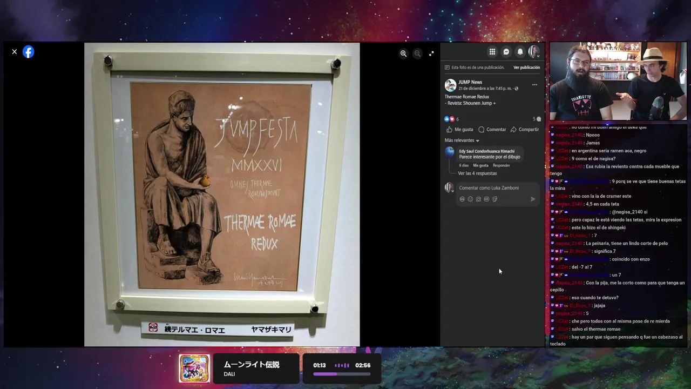Click the Facebook logo icon
Screen dimensions: 691x389
point(29,52)
